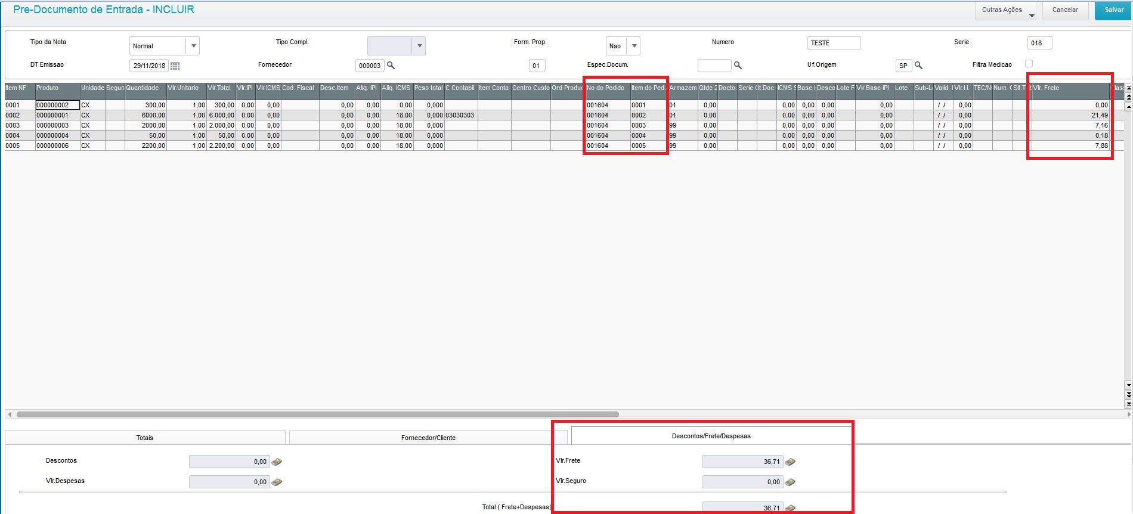The height and width of the screenshot is (514, 1133).
Task: Open the Tipo Compl. dropdown
Action: [x=419, y=46]
